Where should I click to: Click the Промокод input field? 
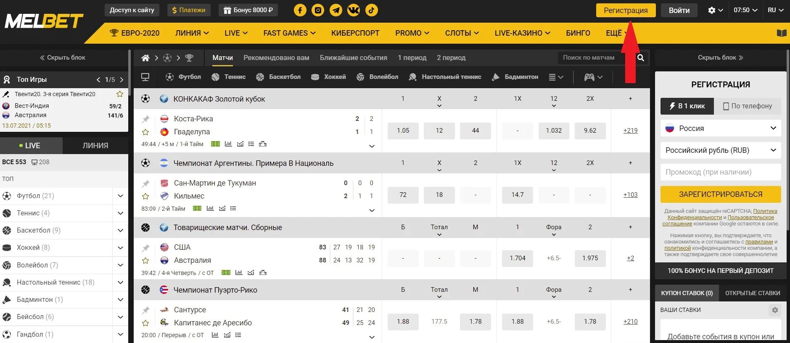[721, 172]
